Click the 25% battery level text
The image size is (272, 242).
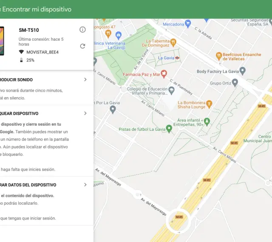pos(30,60)
